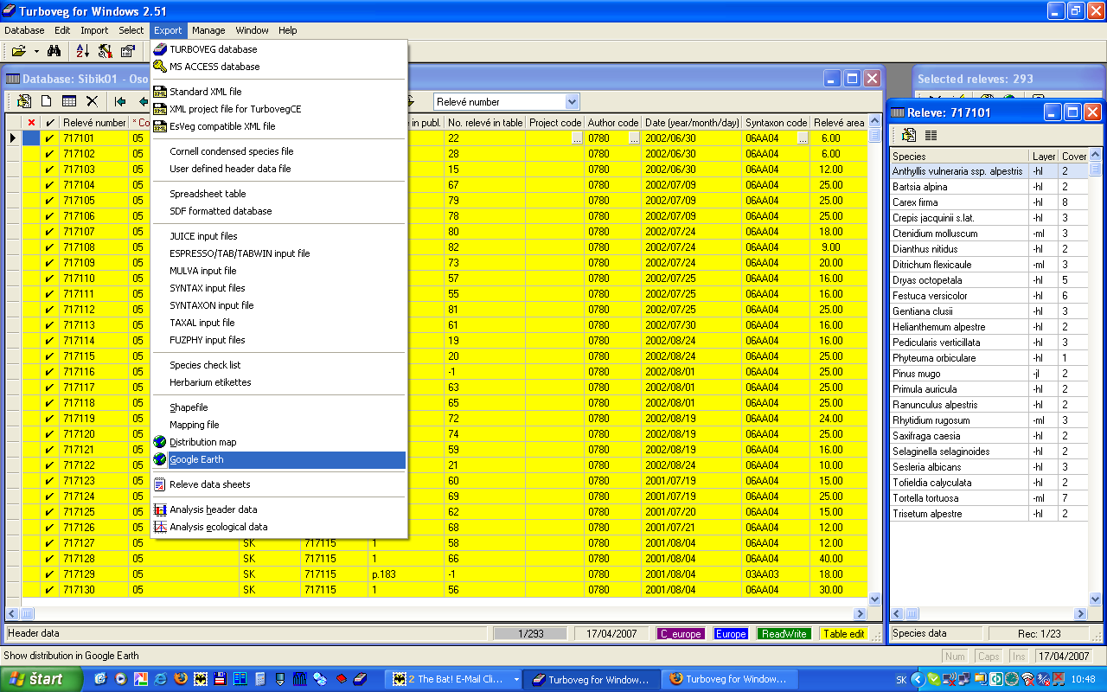Toggle checkmark for relevé 717116
The image size is (1107, 692).
[x=50, y=372]
